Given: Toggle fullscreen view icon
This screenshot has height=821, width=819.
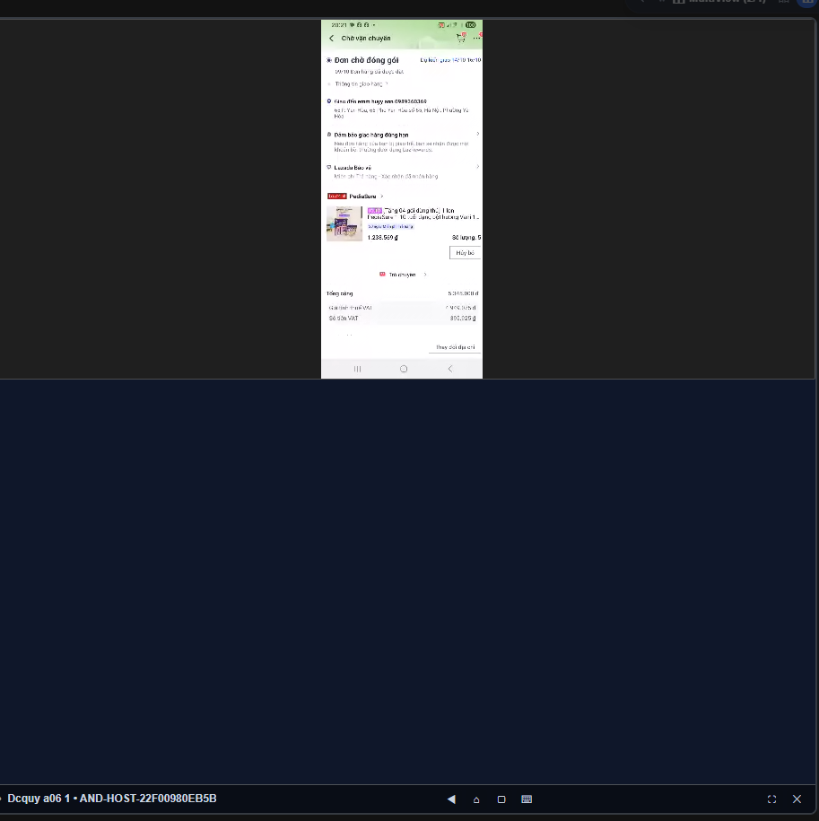Looking at the screenshot, I should click(771, 799).
